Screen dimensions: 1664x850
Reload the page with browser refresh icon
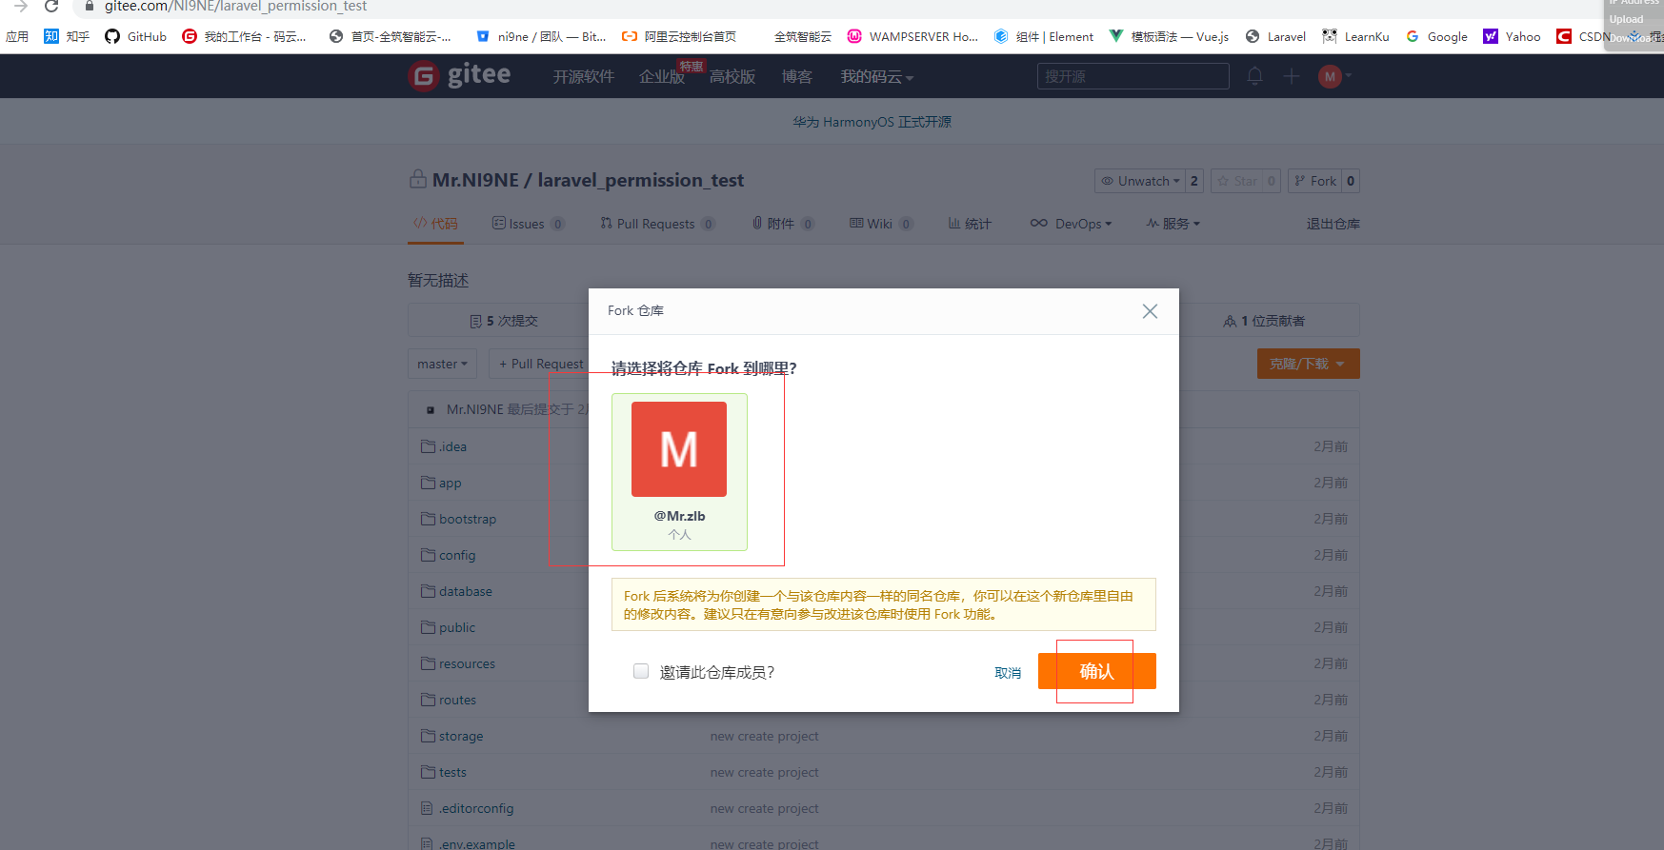[x=51, y=7]
